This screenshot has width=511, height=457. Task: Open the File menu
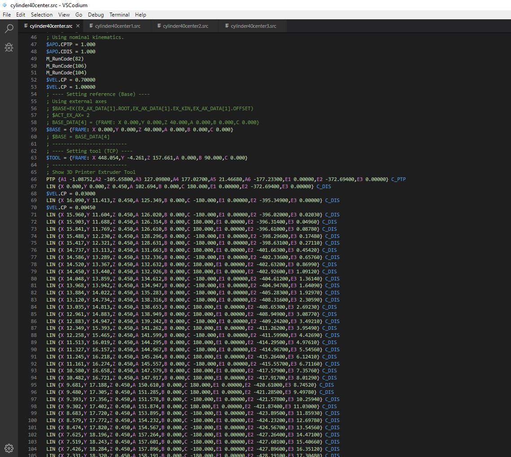(7, 15)
